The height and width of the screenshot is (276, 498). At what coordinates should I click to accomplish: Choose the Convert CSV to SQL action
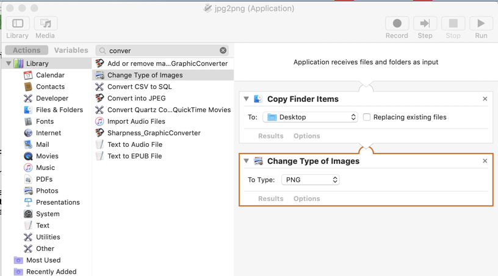pos(139,87)
